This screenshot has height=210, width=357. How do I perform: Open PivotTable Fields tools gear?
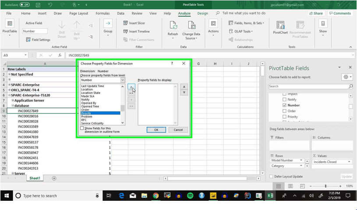347,77
